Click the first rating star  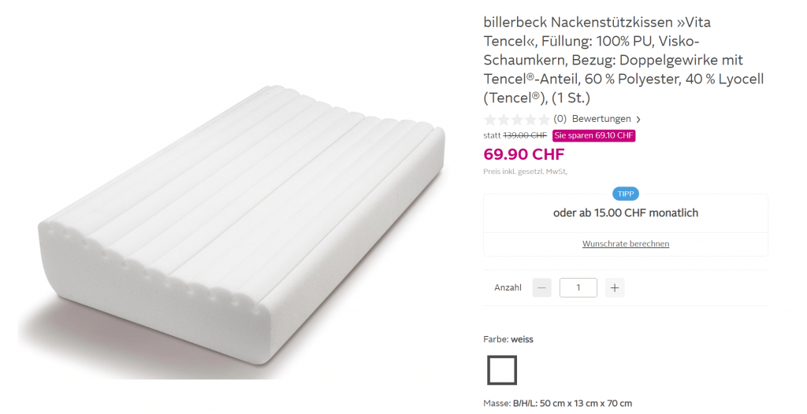pos(490,120)
